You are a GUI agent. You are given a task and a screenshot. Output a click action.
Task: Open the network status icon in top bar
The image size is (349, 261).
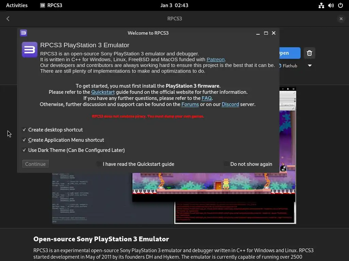(321, 5)
